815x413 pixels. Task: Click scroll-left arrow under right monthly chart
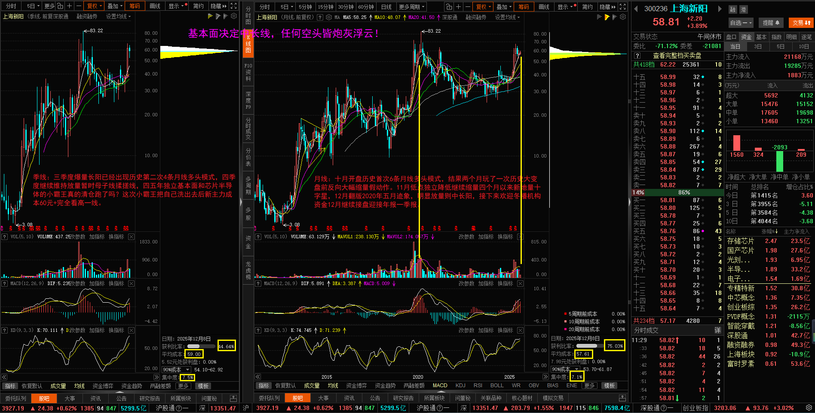[257, 377]
